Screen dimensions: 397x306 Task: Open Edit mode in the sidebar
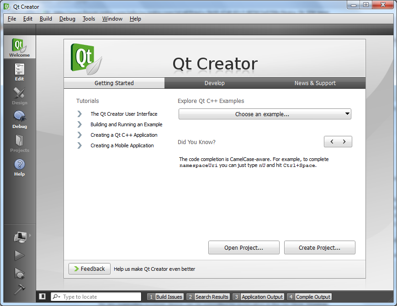[x=20, y=72]
